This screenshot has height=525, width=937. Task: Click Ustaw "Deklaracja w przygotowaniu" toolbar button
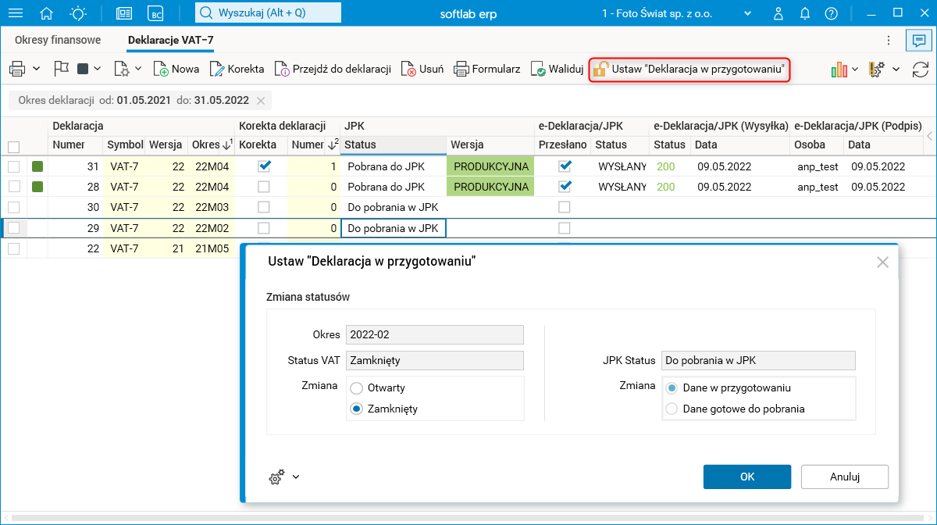[x=689, y=69]
